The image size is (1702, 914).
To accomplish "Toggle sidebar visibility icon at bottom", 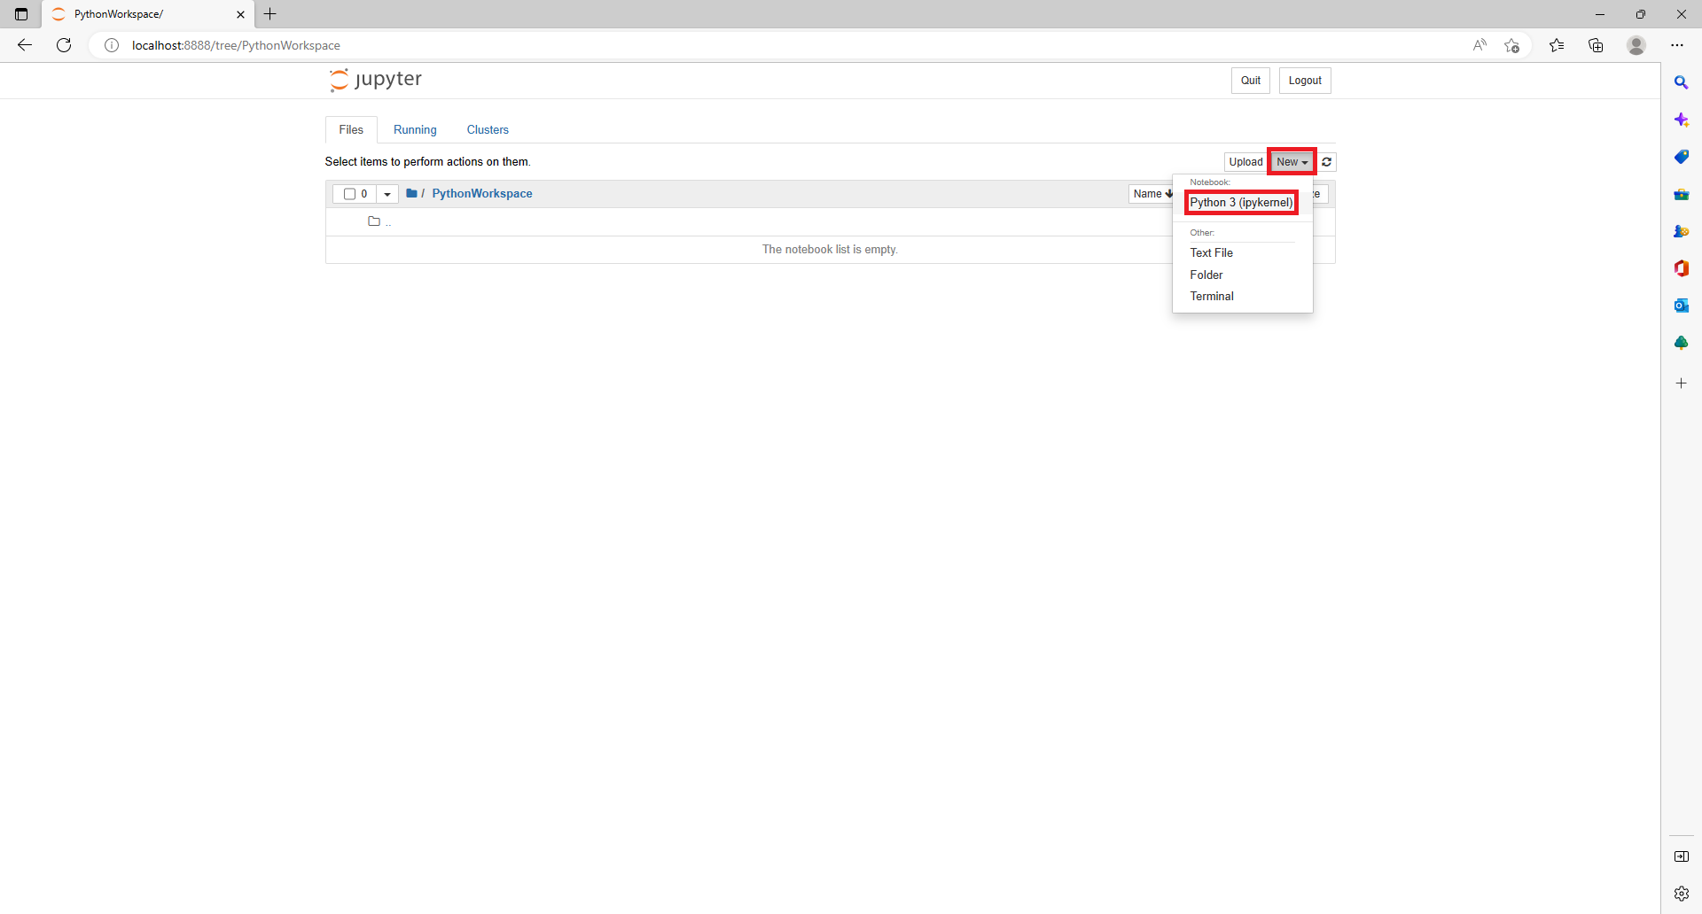I will pos(1682,856).
